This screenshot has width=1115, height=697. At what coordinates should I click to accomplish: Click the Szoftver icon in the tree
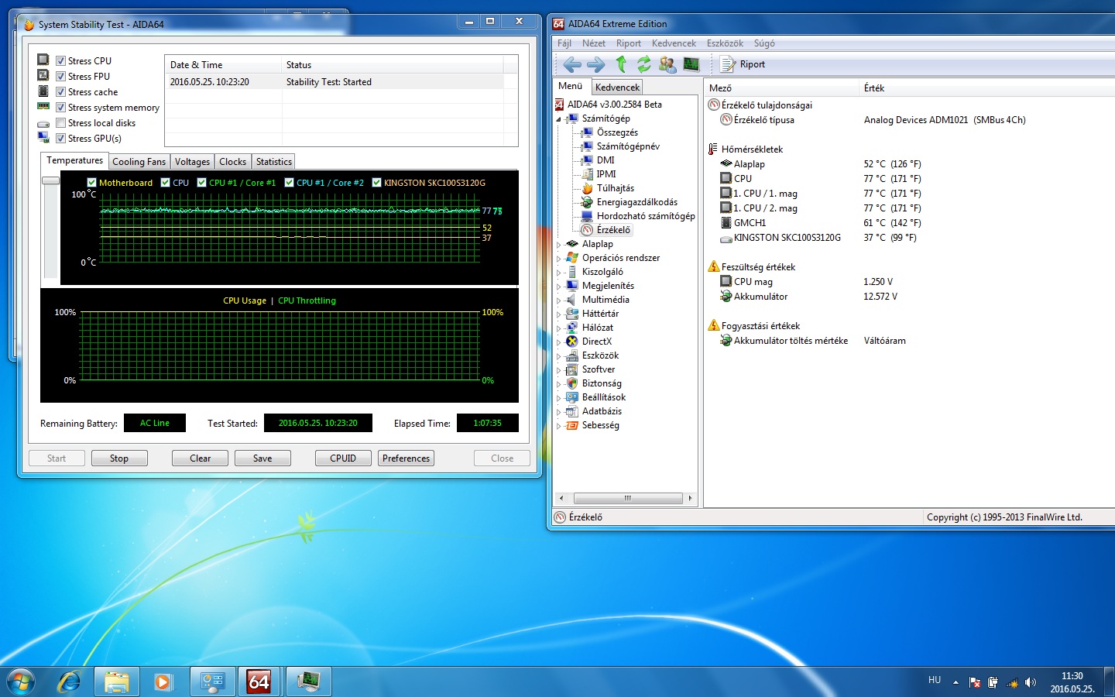[x=572, y=369]
